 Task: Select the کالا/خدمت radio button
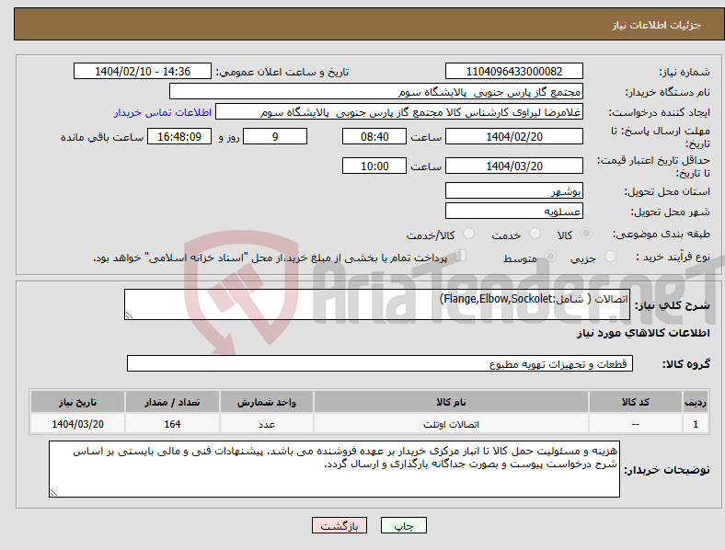click(x=469, y=234)
